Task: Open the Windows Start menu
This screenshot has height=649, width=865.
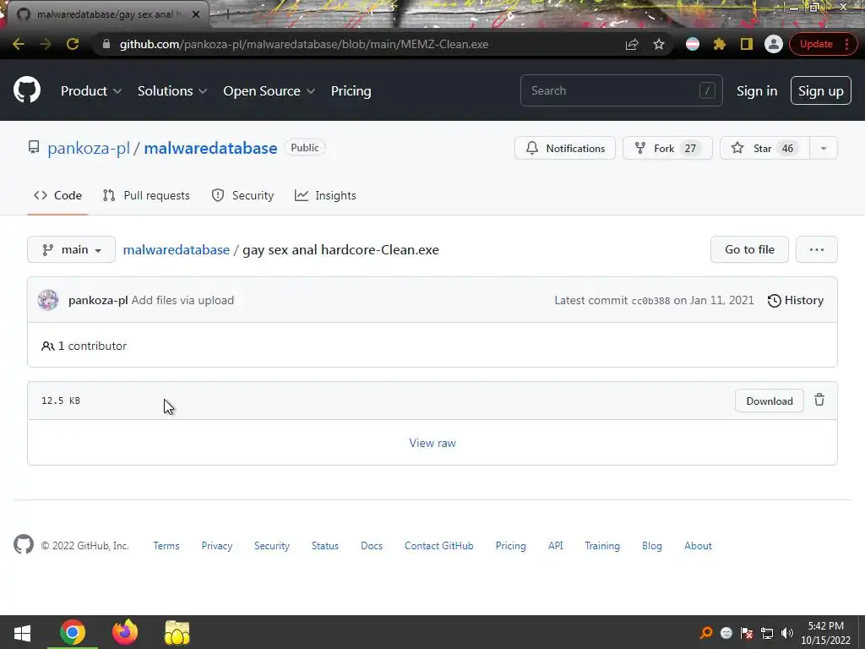Action: coord(22,633)
